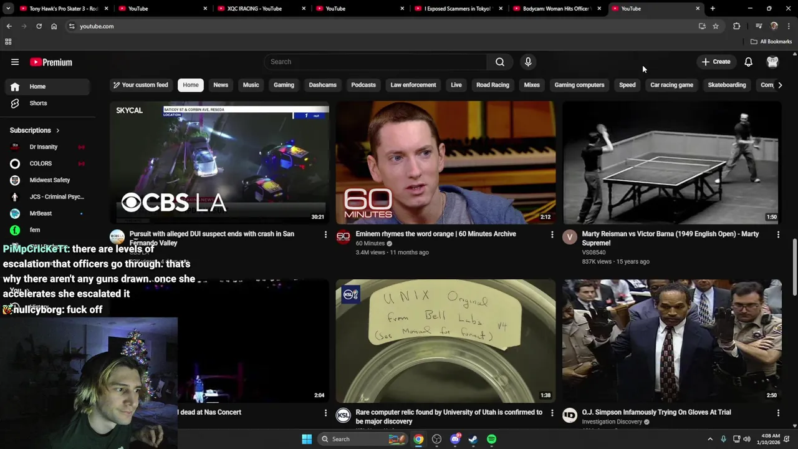
Task: Open site information for youtube.com
Action: [x=72, y=26]
